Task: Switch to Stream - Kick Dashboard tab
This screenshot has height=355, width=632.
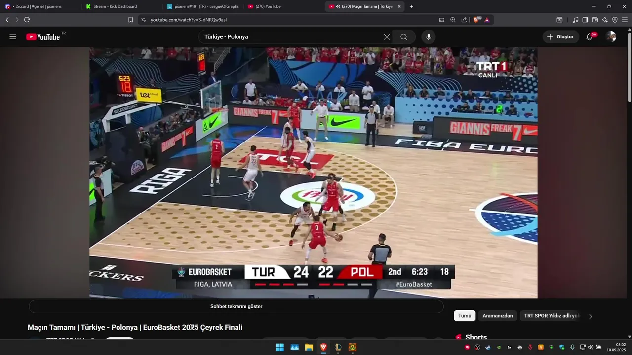Action: click(121, 6)
